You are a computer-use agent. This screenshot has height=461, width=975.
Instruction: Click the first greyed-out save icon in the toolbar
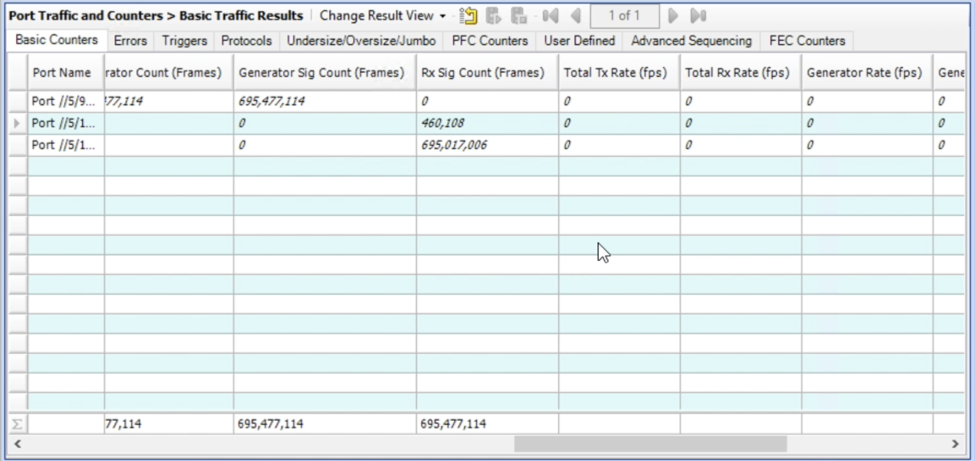[494, 16]
